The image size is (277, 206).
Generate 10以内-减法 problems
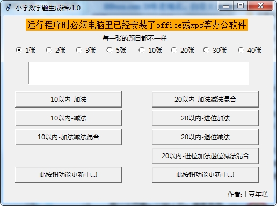click(68, 118)
